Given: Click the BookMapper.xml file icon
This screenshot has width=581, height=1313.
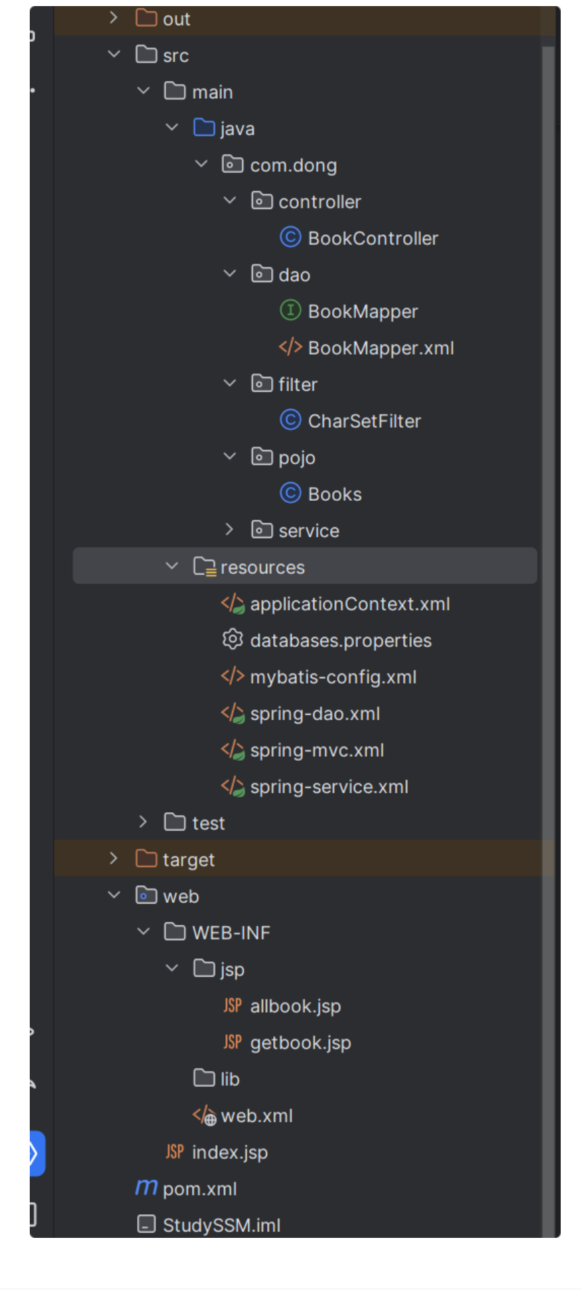Looking at the screenshot, I should tap(290, 347).
